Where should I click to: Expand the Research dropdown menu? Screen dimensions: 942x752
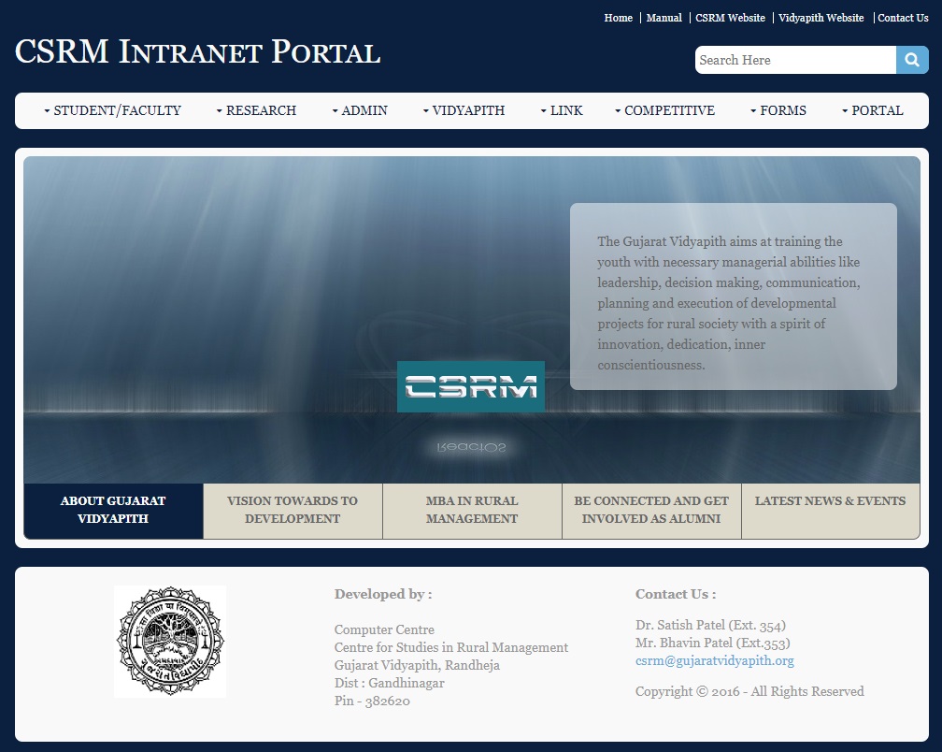(x=256, y=110)
